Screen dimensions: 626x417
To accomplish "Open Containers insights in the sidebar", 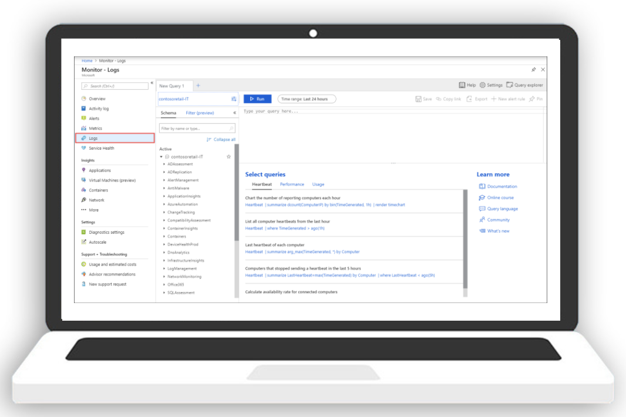I will (x=98, y=190).
